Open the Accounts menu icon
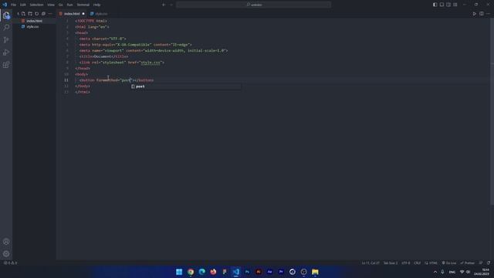 coord(6,242)
